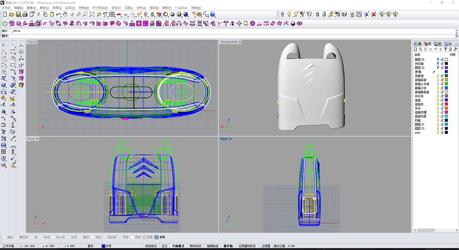Toggle the 中心点 osnap checkbox
Viewport: 459px width, 250px height.
pos(53,237)
